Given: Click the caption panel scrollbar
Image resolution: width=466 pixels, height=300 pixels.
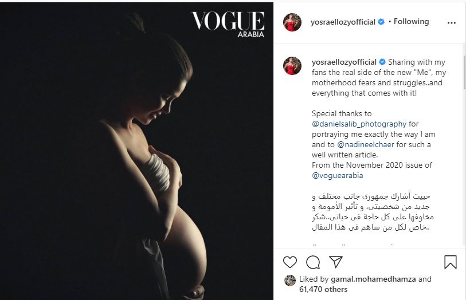Looking at the screenshot, I should click(464, 72).
